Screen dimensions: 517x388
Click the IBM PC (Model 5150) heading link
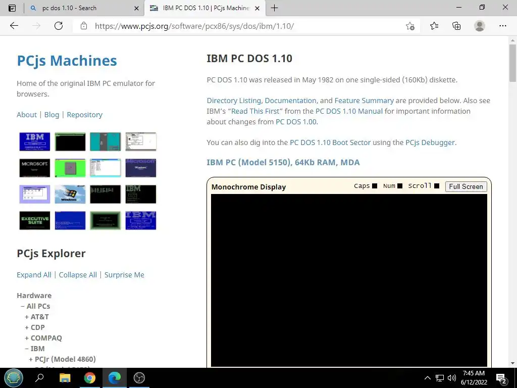[283, 162]
